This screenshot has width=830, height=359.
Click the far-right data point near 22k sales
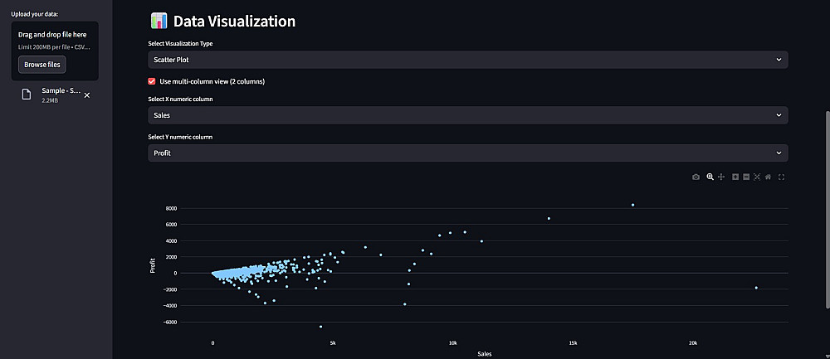756,288
